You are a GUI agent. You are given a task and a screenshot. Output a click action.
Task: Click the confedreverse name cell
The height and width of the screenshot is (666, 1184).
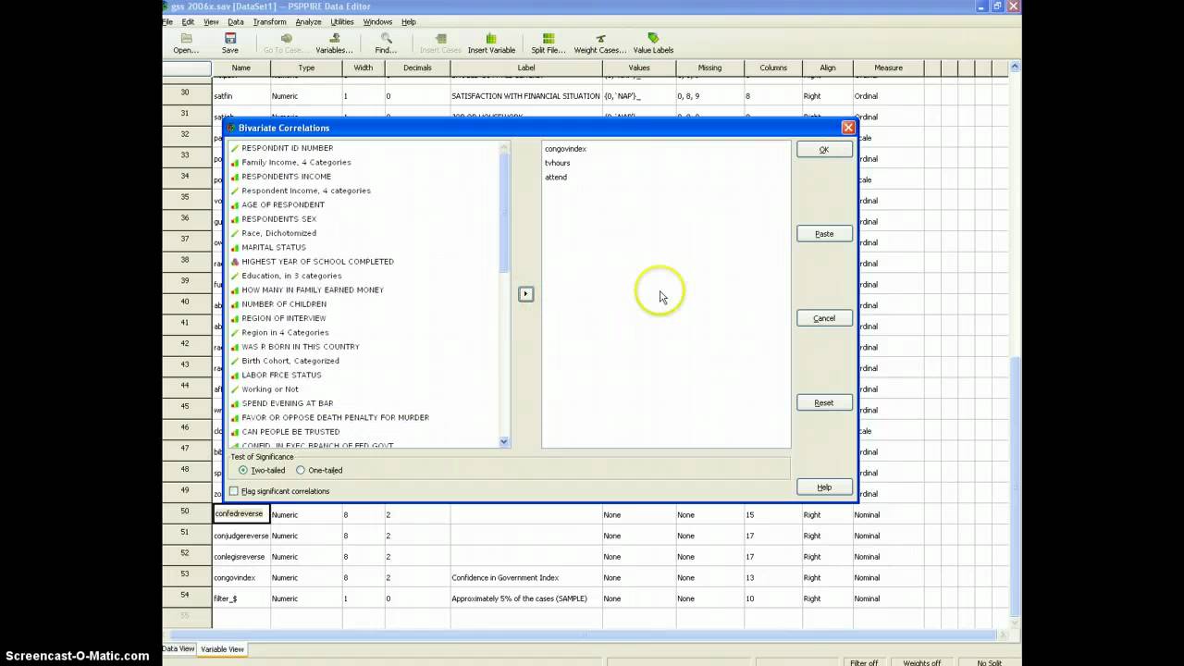pos(240,514)
